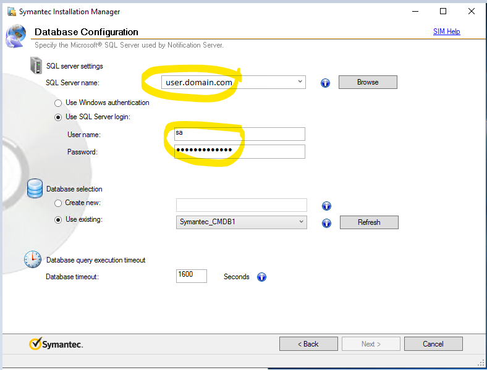The height and width of the screenshot is (370, 487).
Task: Open the Symantec_CMDB1 database dropdown
Action: (x=301, y=222)
